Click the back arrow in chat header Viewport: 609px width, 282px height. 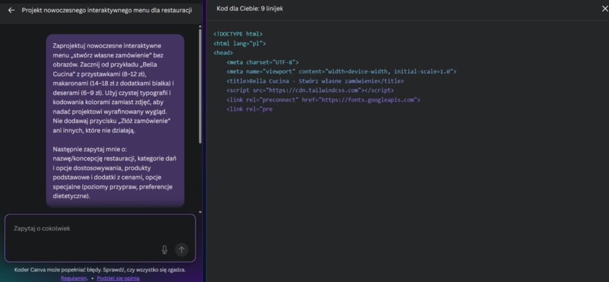[x=11, y=10]
